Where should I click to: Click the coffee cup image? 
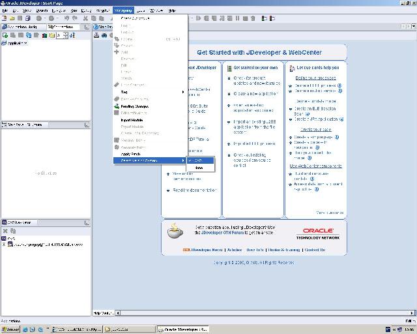coord(175,231)
